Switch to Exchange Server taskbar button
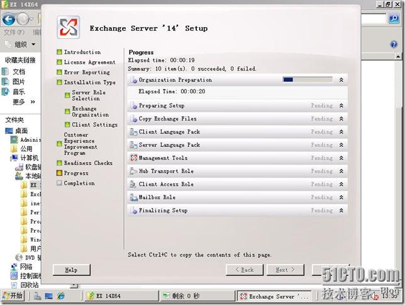The width and height of the screenshot is (405, 305). coord(275,296)
